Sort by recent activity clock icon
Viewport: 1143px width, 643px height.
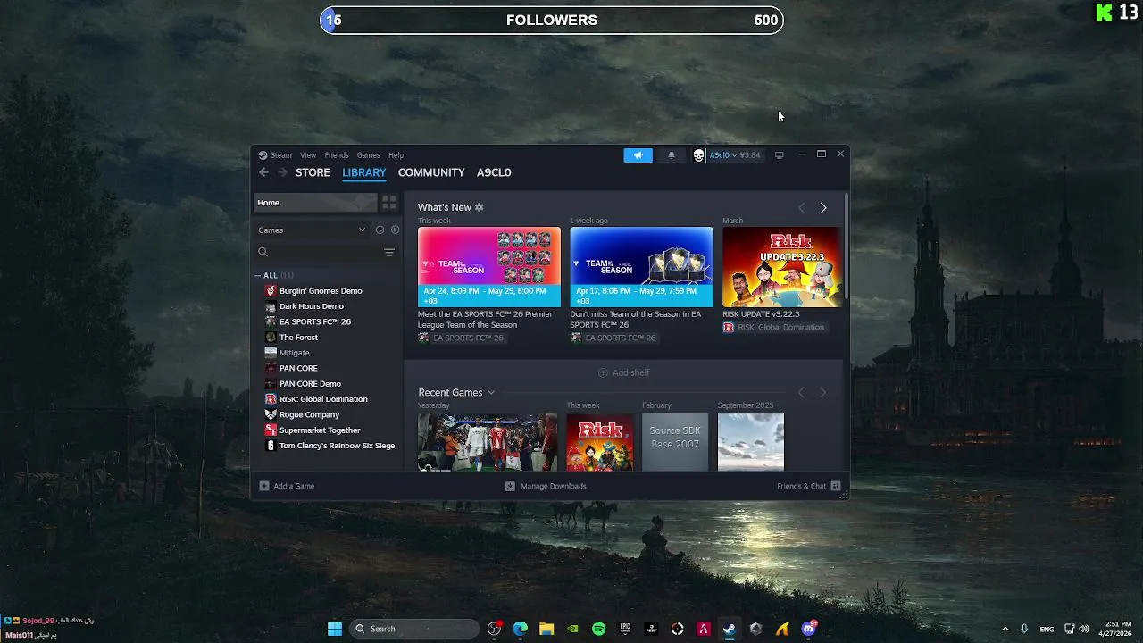pos(380,230)
